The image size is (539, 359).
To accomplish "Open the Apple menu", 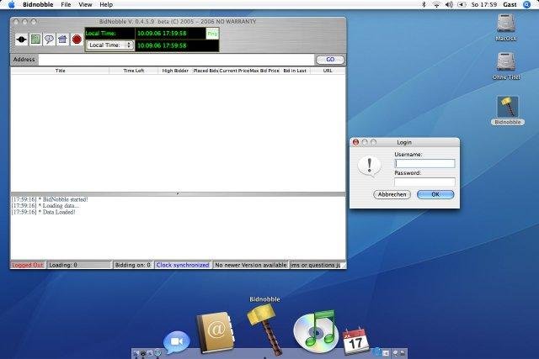I will point(12,4).
